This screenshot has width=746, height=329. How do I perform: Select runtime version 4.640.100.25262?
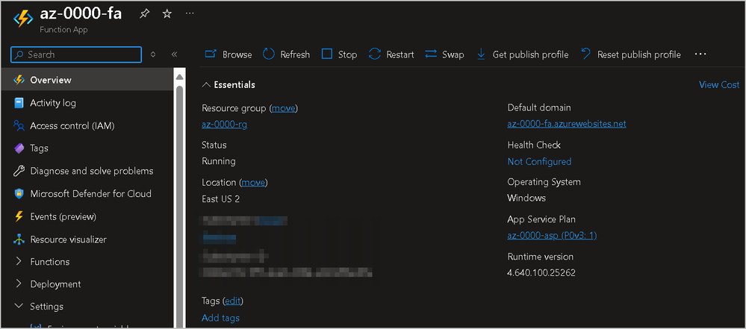coord(542,273)
